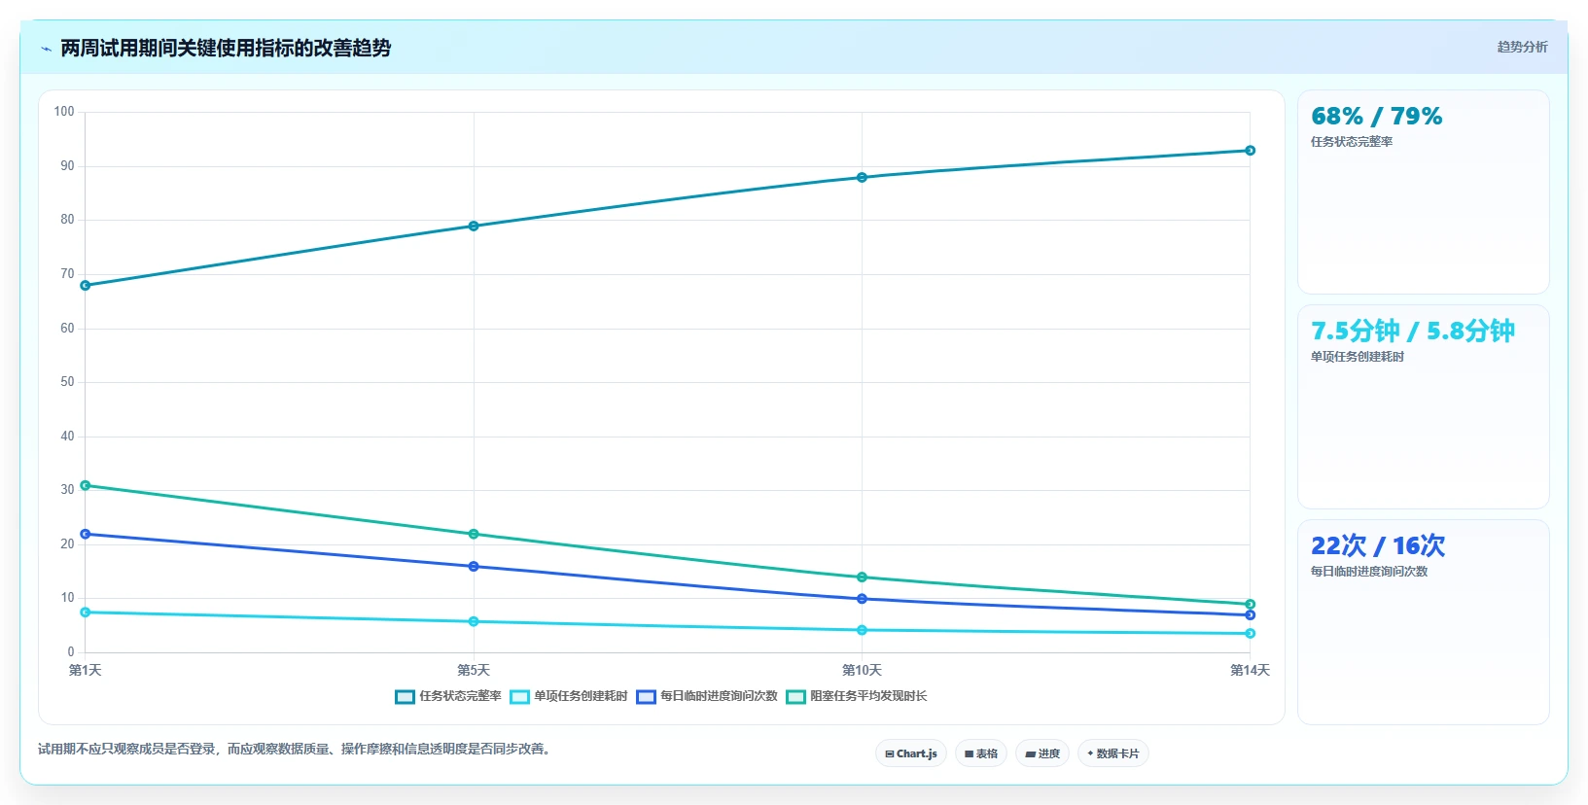Click the 每日临时进度询问次数 card caption
The width and height of the screenshot is (1588, 805).
click(1369, 572)
